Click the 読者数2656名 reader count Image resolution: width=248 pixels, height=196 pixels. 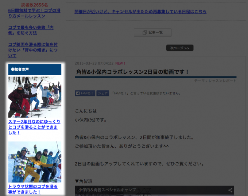pyautogui.click(x=35, y=5)
